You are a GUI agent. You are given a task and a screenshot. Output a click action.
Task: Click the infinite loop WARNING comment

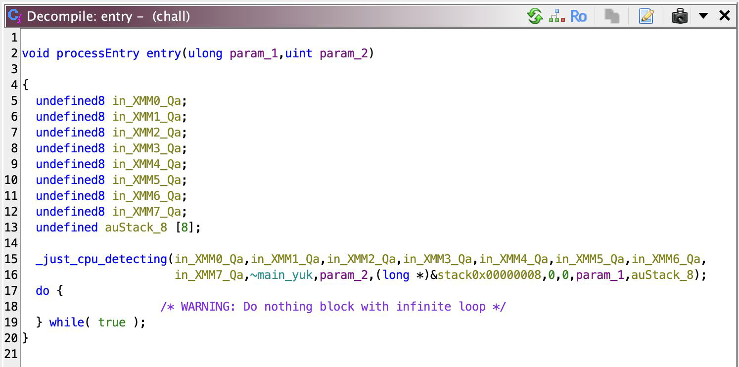(x=333, y=307)
